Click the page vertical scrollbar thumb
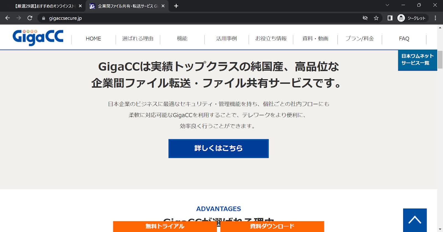This screenshot has width=443, height=232. [440, 60]
